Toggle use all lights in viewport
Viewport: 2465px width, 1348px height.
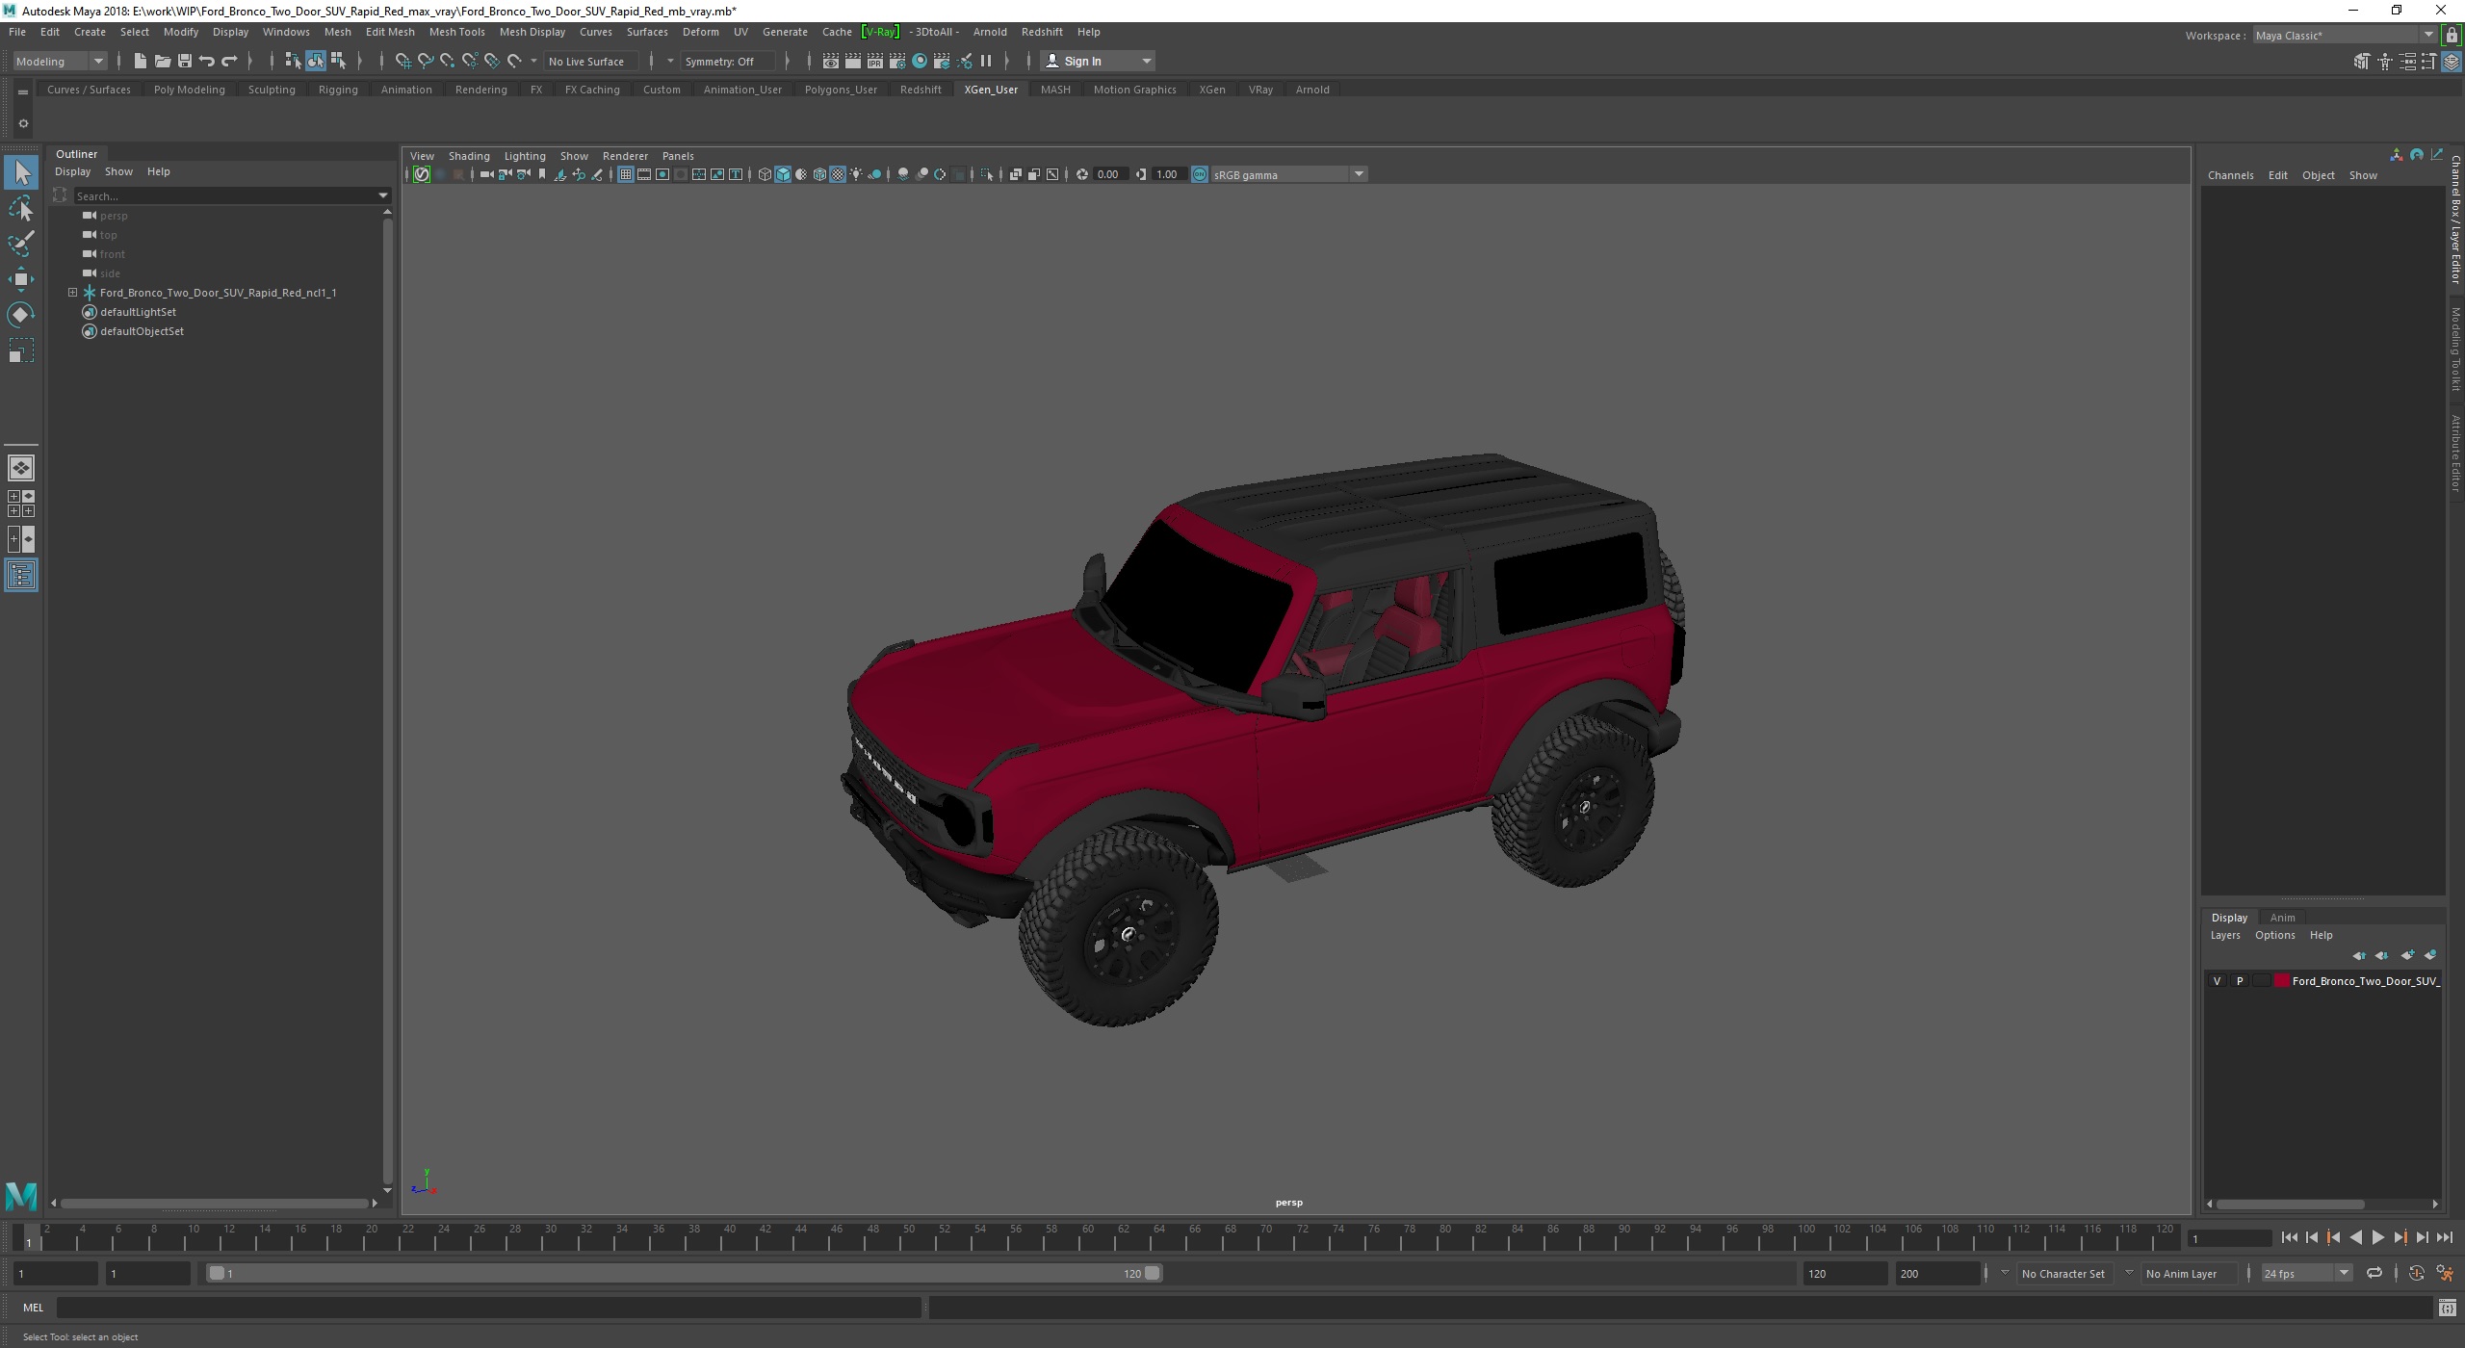coord(856,174)
